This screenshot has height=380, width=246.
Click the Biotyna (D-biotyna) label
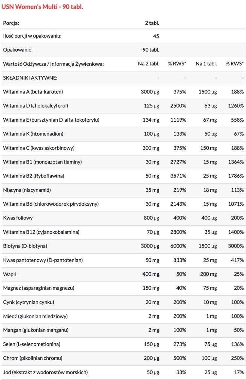point(25,246)
